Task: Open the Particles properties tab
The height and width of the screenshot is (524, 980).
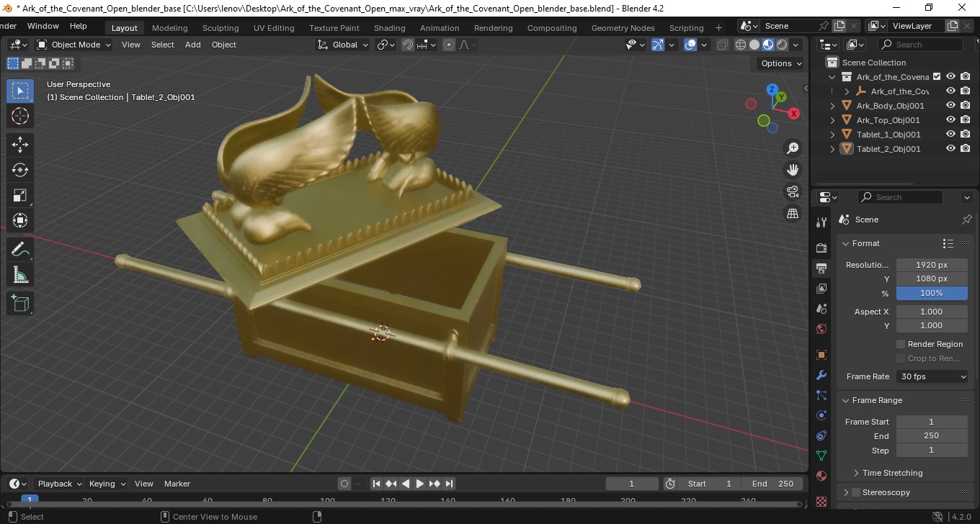Action: [x=821, y=395]
